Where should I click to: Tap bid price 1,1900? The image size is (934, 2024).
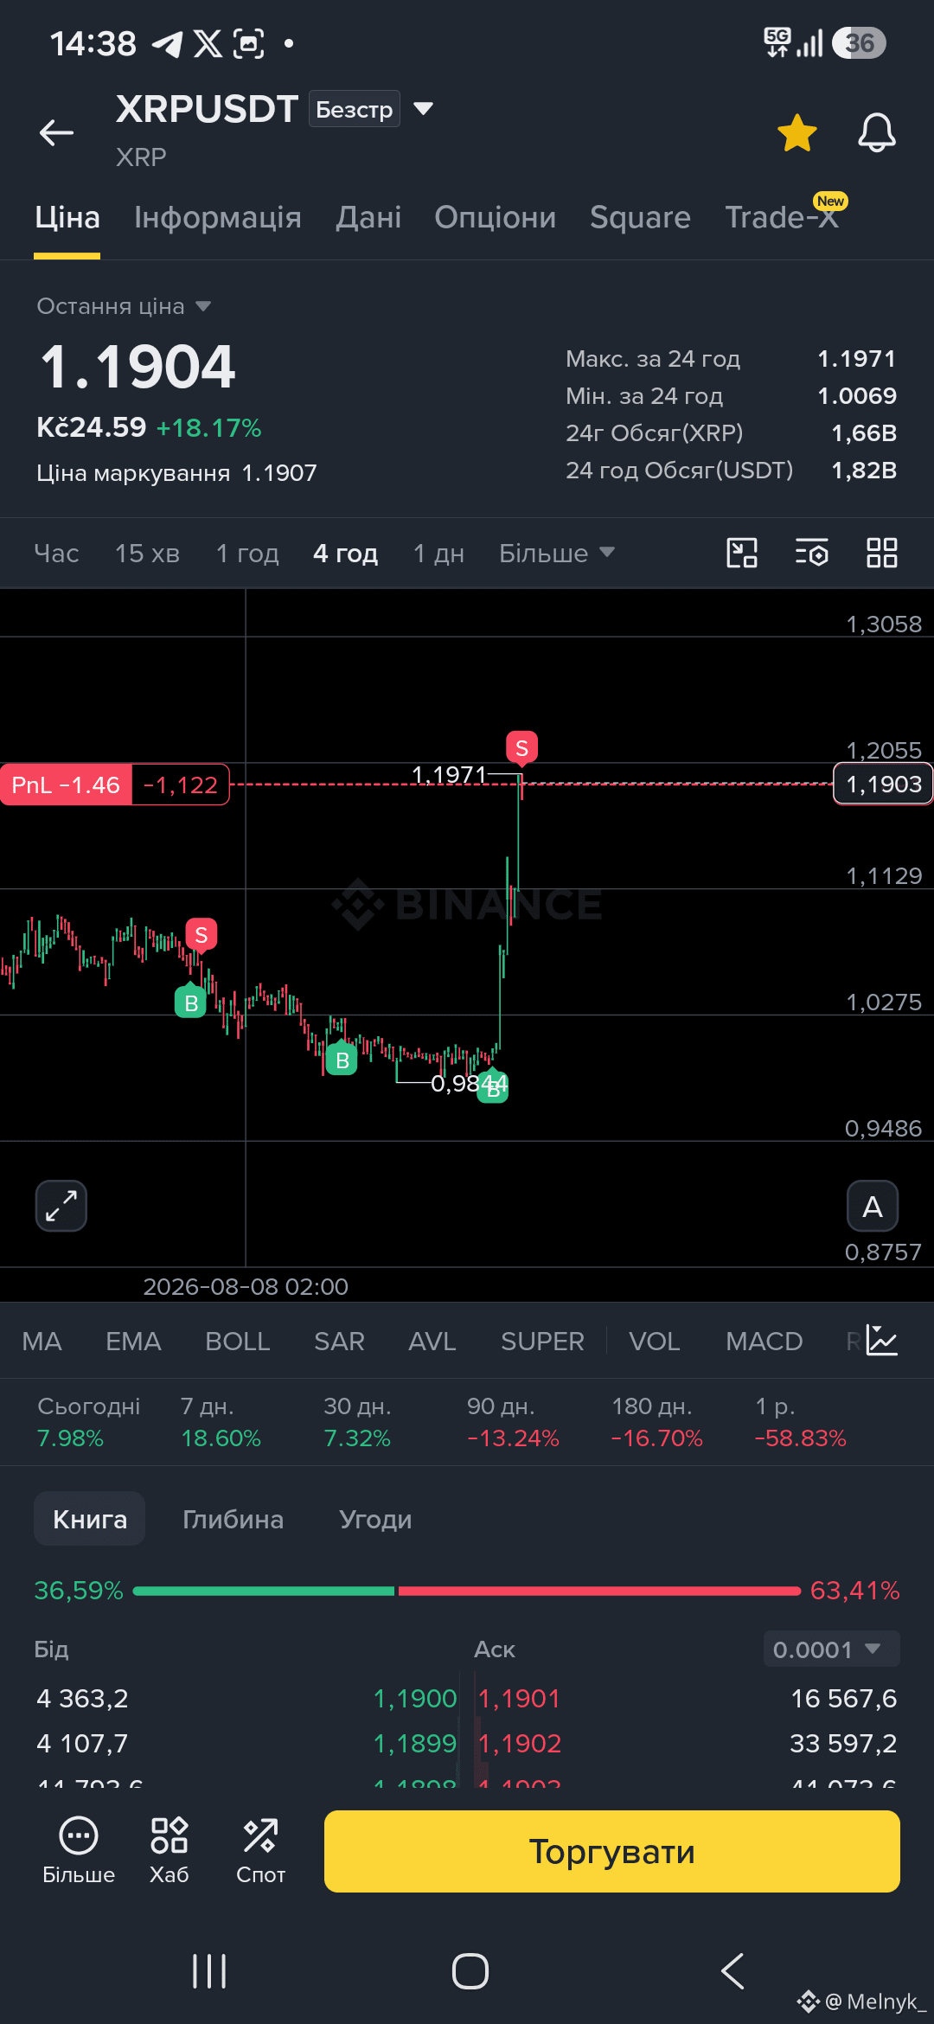click(414, 1699)
